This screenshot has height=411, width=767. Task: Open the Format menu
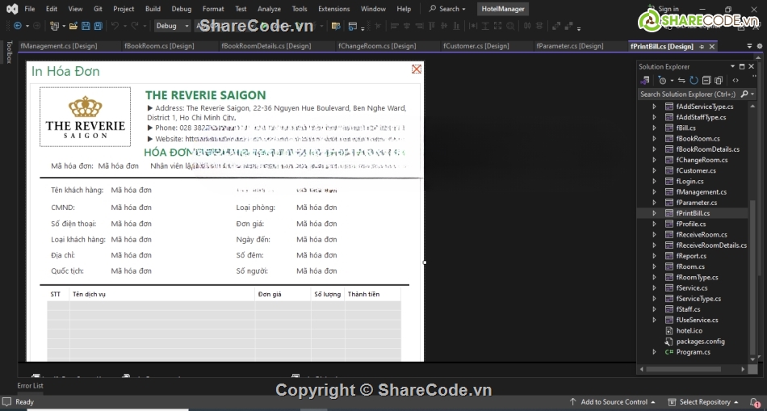pyautogui.click(x=213, y=9)
